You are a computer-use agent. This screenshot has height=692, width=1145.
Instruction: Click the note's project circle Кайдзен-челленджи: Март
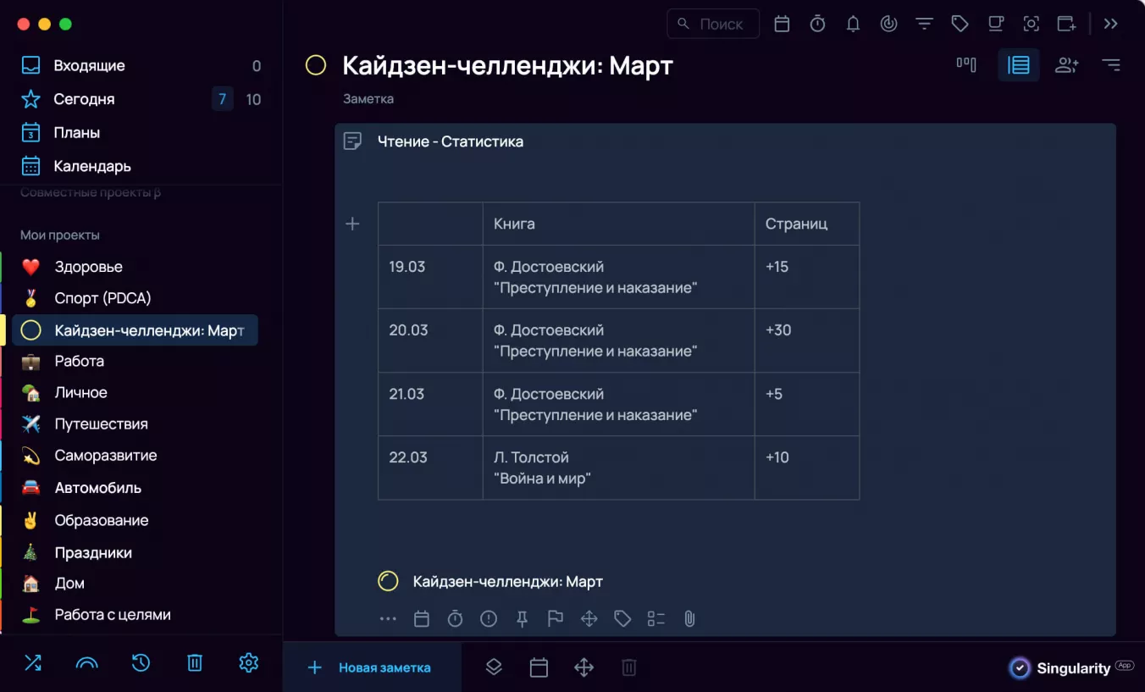click(x=388, y=581)
